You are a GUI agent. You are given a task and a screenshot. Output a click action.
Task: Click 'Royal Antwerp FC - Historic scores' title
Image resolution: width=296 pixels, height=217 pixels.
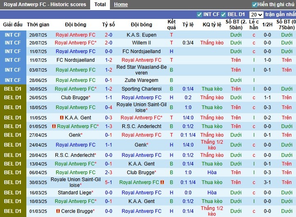tap(45, 5)
